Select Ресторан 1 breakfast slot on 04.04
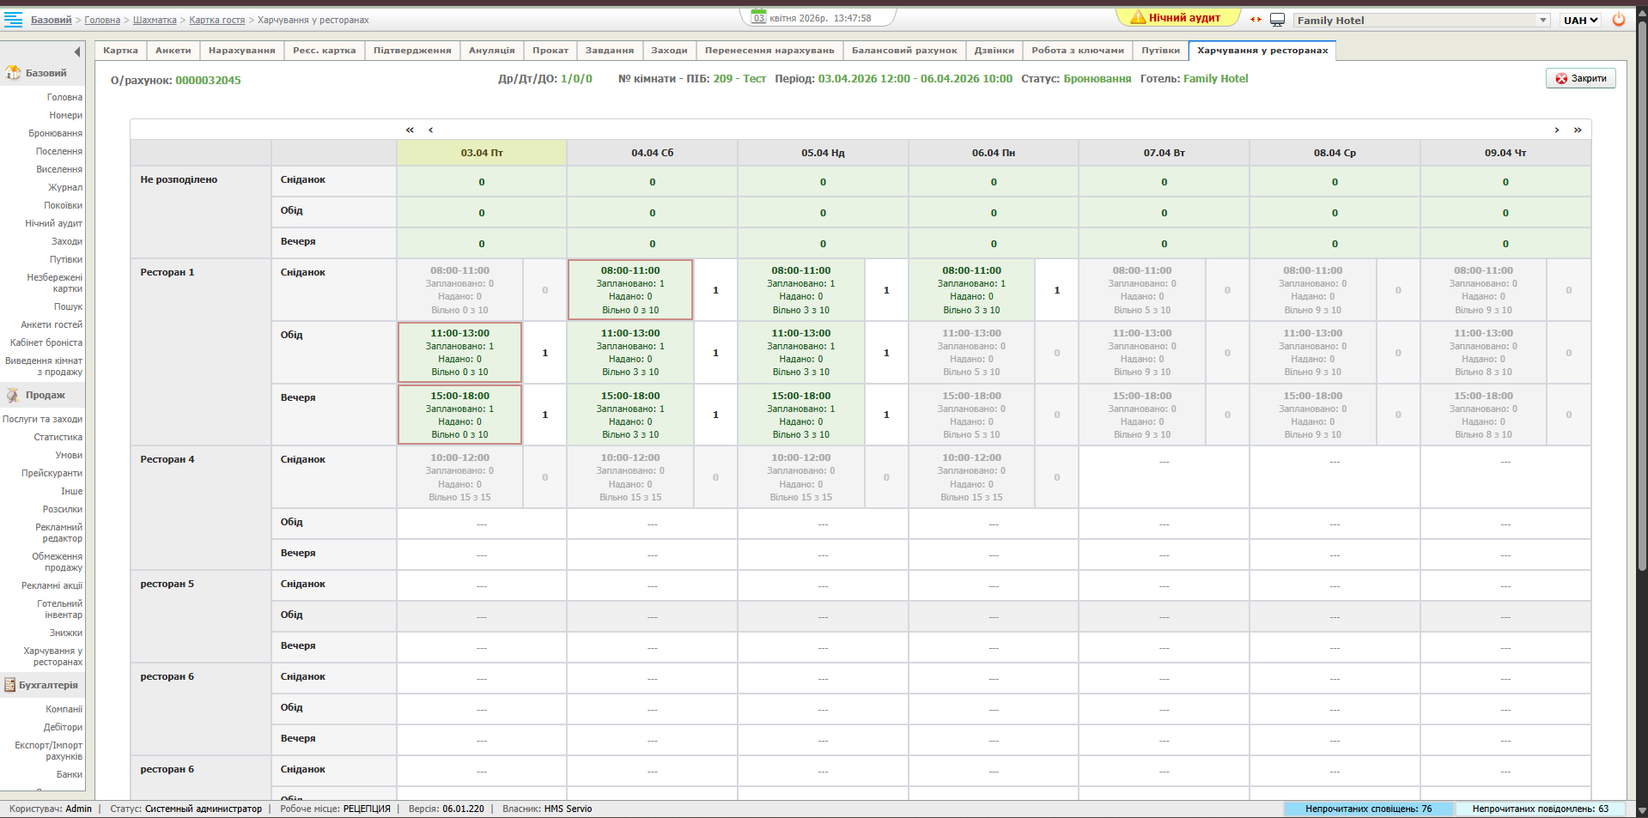 (630, 290)
